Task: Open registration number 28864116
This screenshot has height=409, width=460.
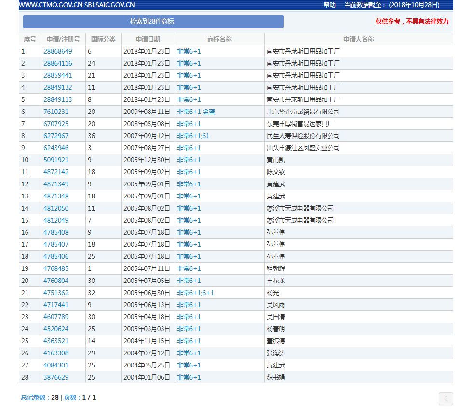Action: (58, 63)
